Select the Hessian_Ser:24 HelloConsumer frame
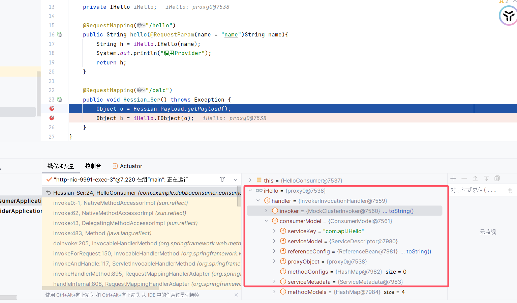The image size is (517, 303). click(x=142, y=193)
